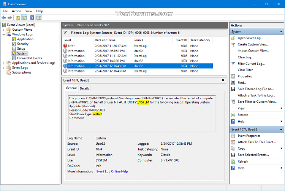Click the Attach Task To This Event icon
The image size is (285, 191).
tap(233, 142)
